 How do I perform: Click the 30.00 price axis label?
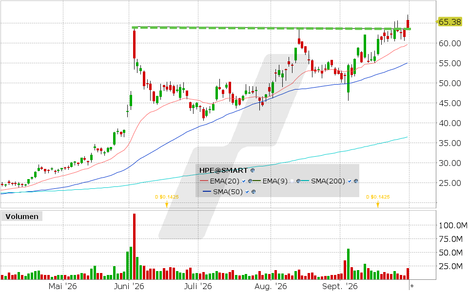450,163
